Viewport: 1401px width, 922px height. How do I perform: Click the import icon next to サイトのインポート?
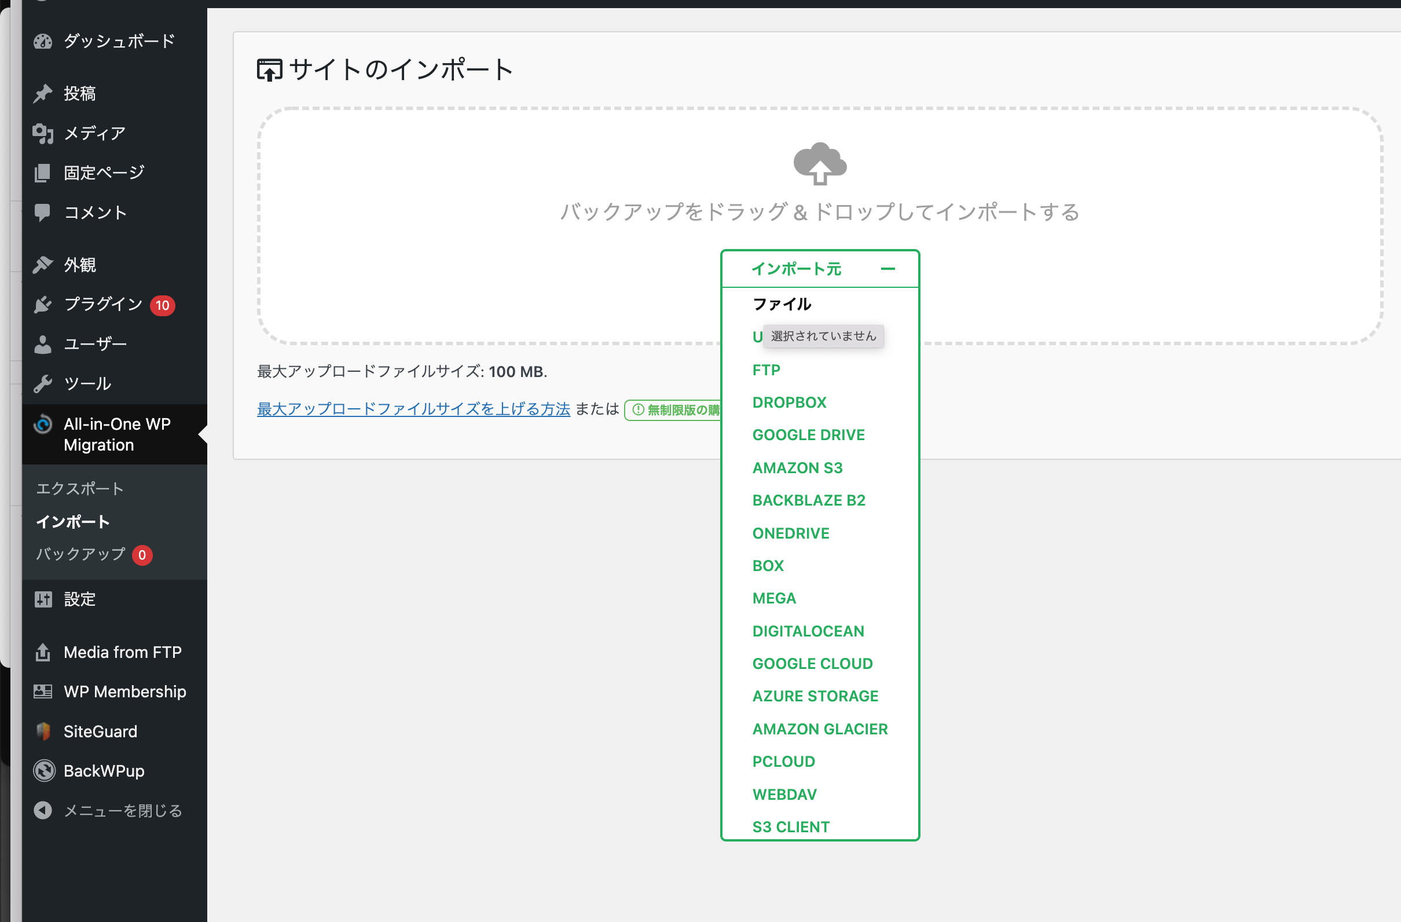pos(270,70)
